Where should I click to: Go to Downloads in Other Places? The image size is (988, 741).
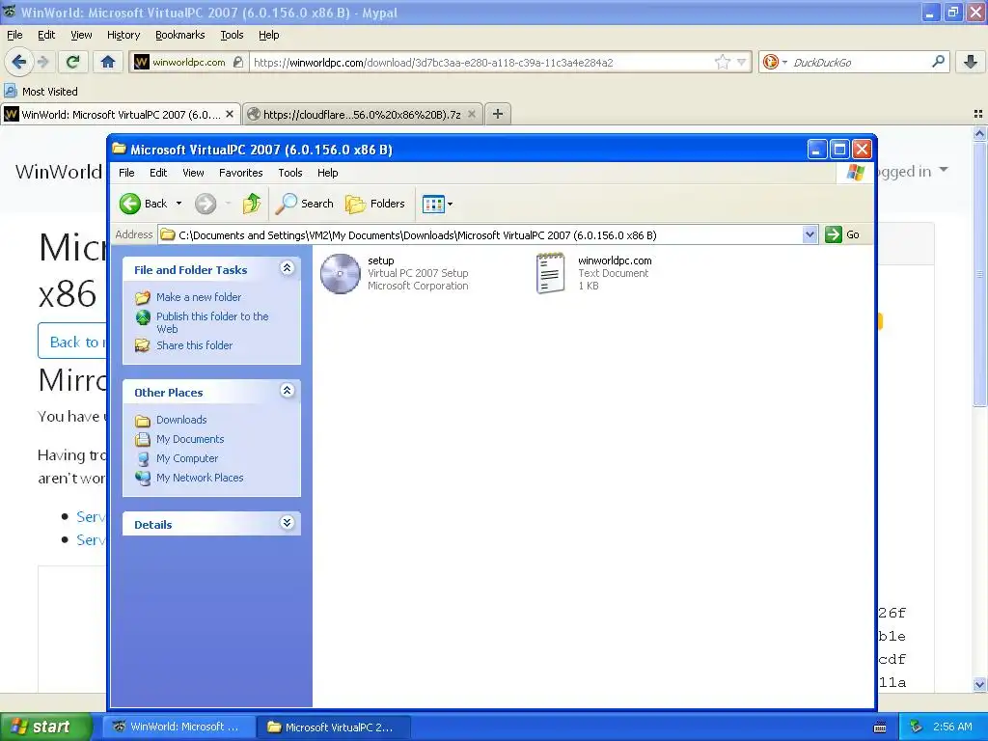coord(181,420)
